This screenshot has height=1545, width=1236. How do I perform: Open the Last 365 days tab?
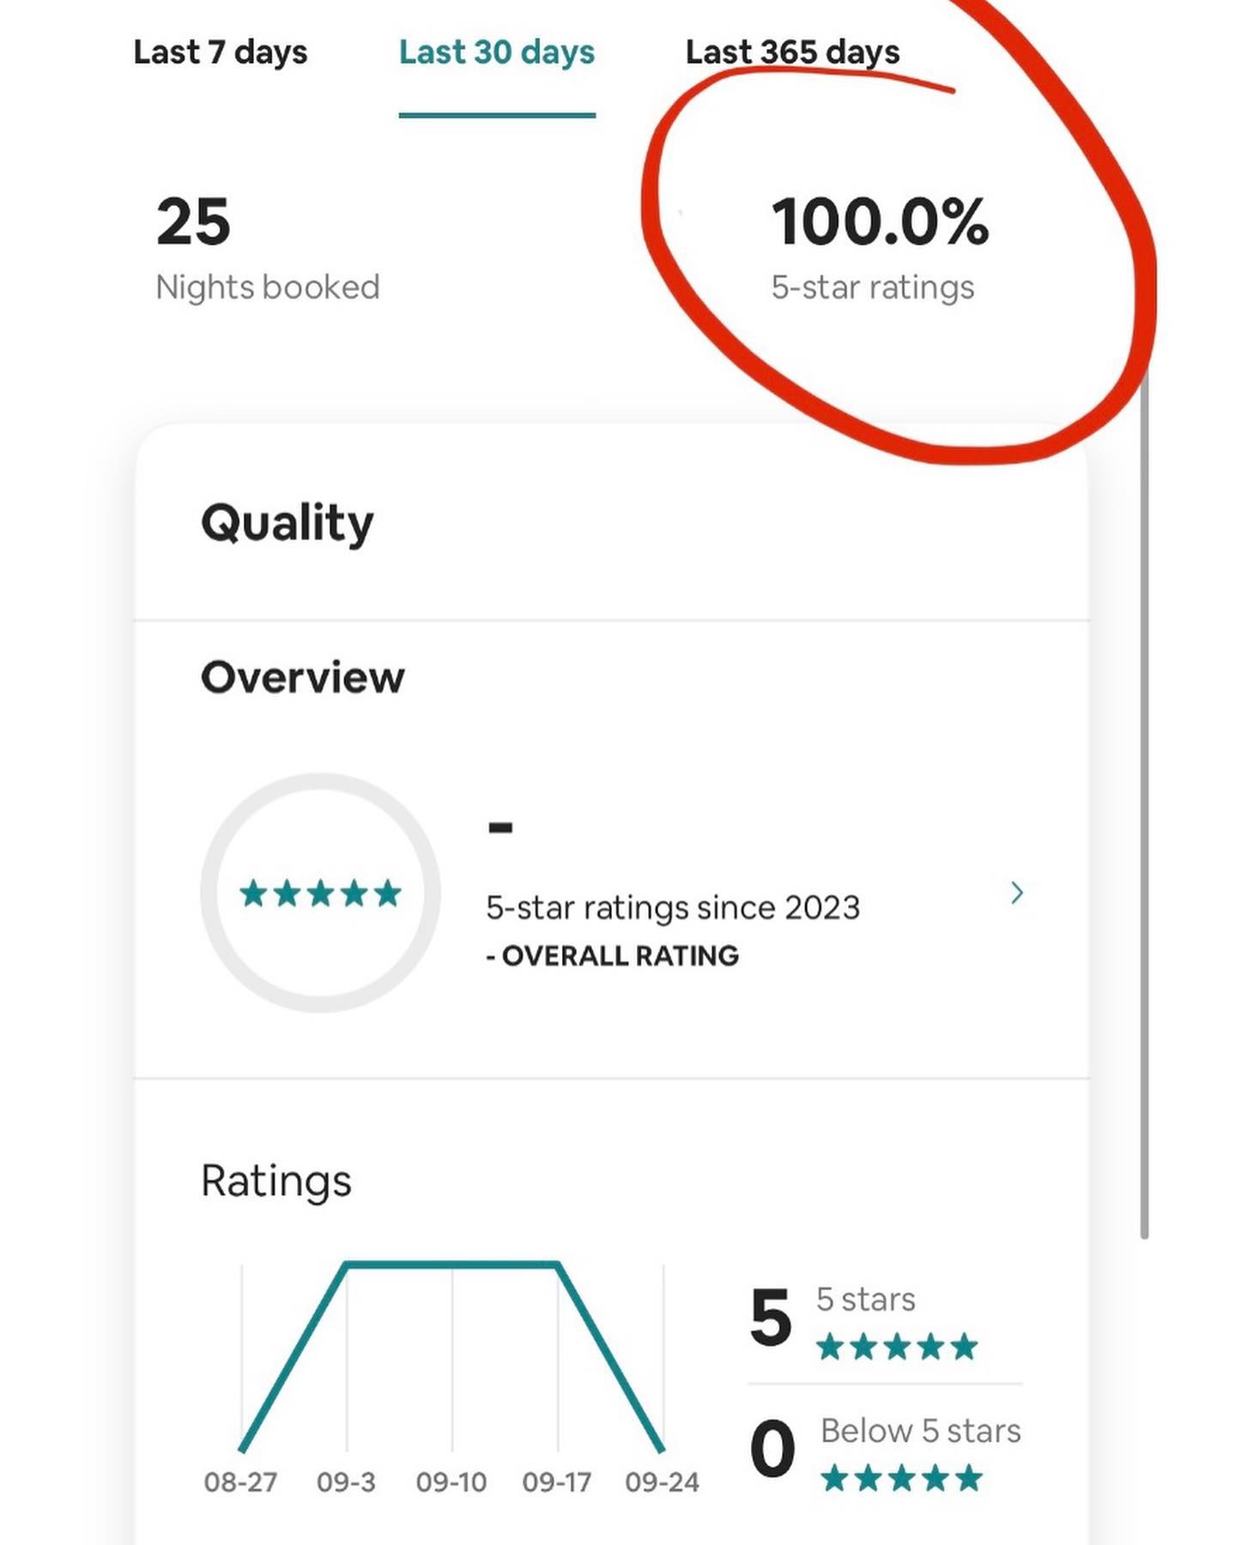click(x=792, y=52)
